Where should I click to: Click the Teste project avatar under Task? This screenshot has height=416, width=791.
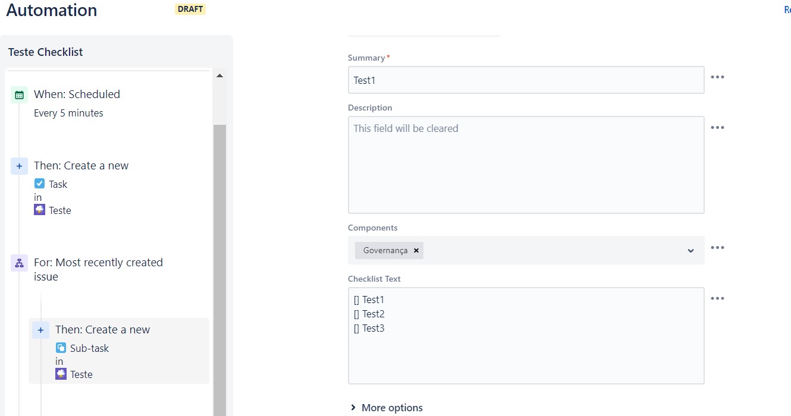point(39,210)
